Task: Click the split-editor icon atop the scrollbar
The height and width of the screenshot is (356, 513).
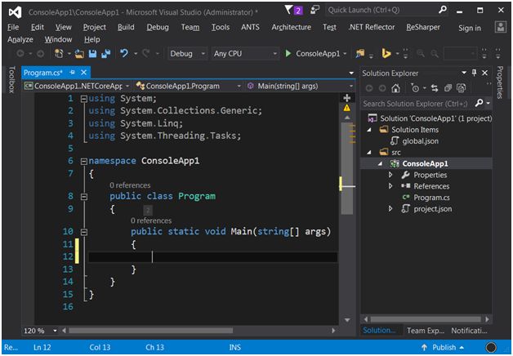Action: (x=347, y=98)
